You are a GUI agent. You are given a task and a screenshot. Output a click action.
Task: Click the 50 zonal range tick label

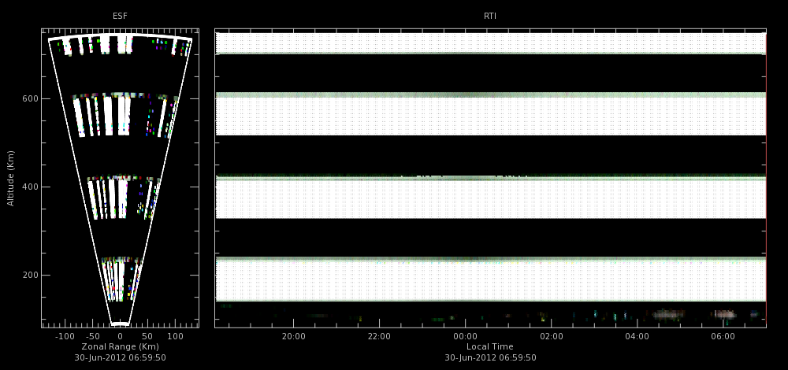pyautogui.click(x=147, y=336)
